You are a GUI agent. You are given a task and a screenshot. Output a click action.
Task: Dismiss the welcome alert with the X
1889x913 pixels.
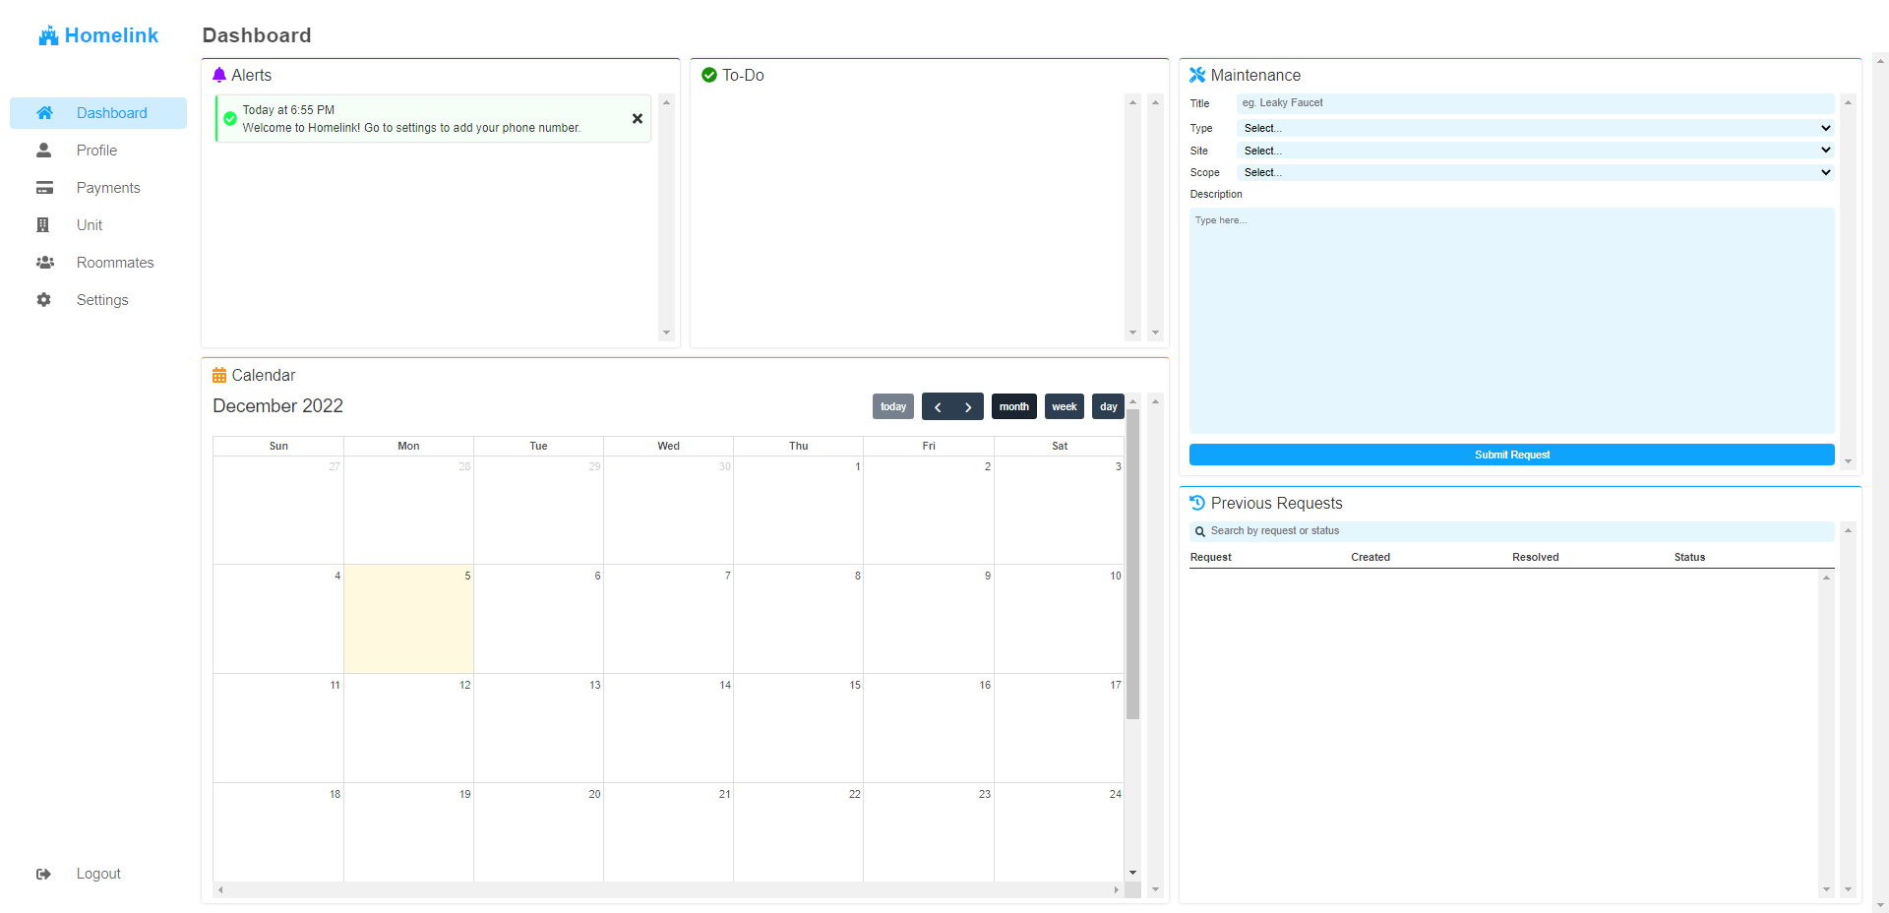click(638, 119)
